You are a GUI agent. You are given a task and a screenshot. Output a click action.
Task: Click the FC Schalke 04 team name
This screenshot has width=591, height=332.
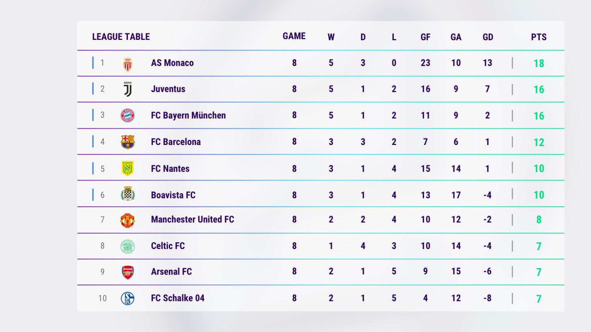tap(177, 298)
